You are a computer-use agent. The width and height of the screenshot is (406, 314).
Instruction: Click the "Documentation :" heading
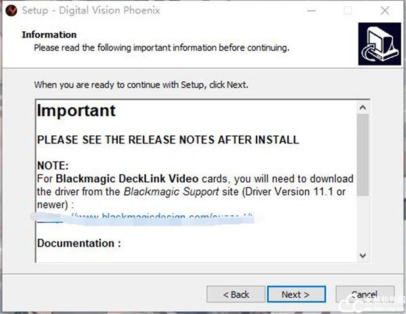[x=79, y=243]
